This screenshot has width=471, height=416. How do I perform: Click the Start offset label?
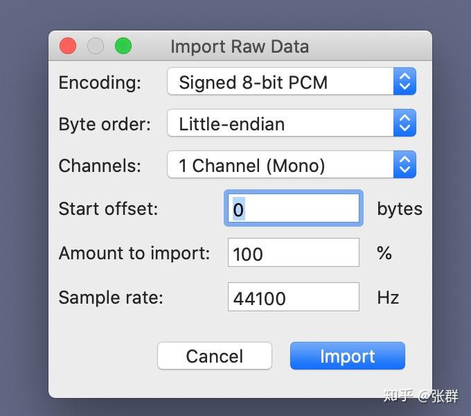pyautogui.click(x=108, y=209)
